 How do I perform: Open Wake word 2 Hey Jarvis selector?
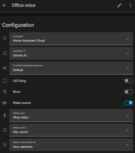(x=71, y=130)
